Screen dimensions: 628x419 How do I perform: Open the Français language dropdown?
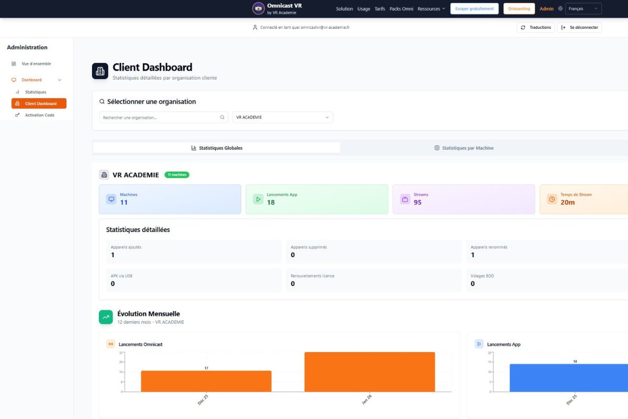(583, 9)
